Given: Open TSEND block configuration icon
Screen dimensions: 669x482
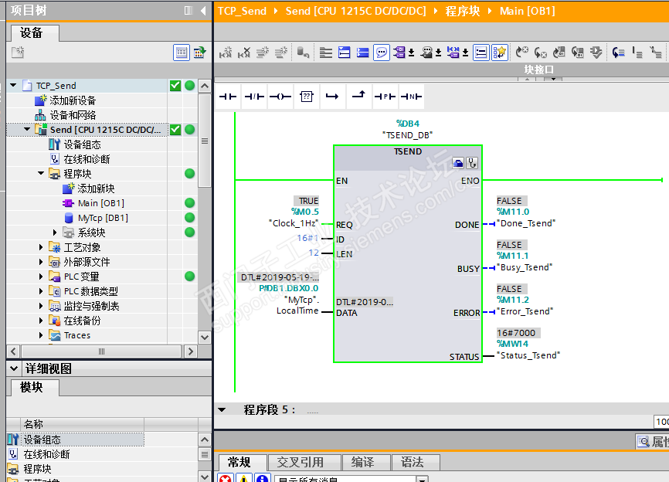Looking at the screenshot, I should 459,163.
